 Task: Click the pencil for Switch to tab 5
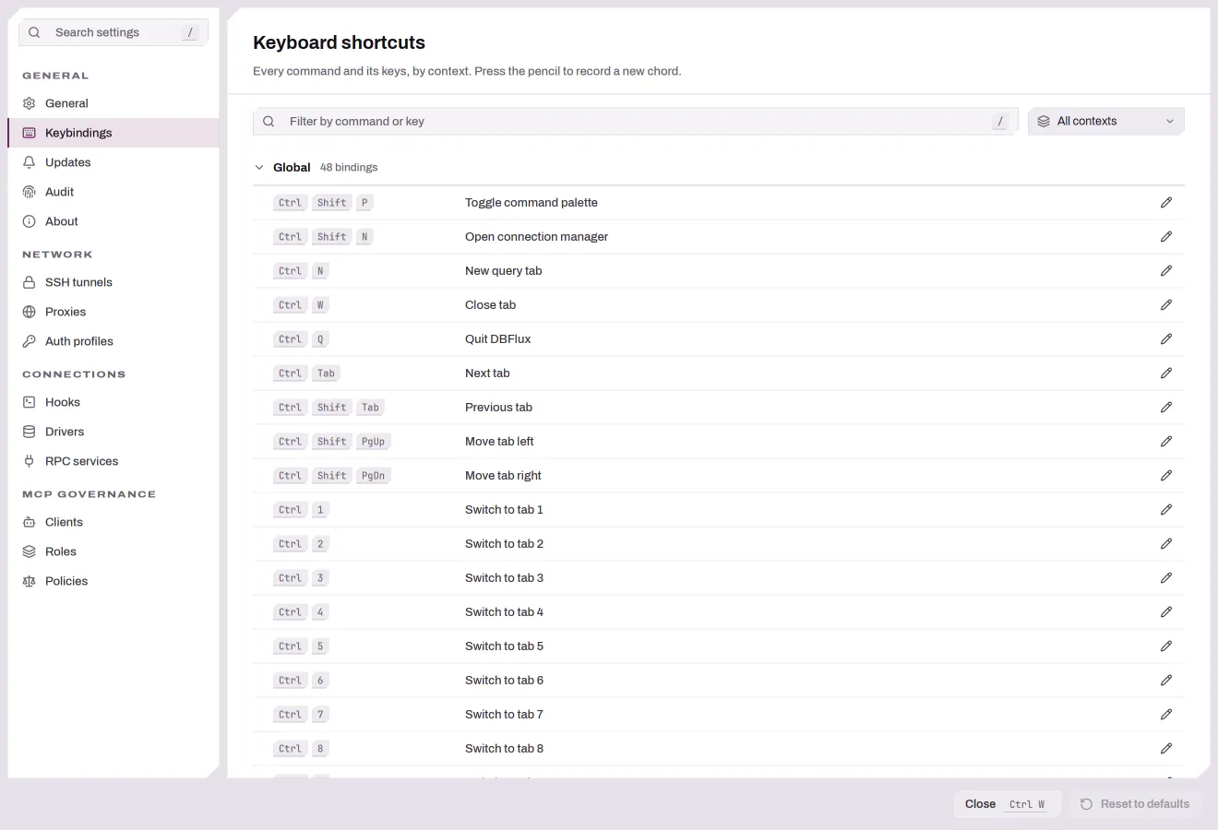coord(1166,646)
